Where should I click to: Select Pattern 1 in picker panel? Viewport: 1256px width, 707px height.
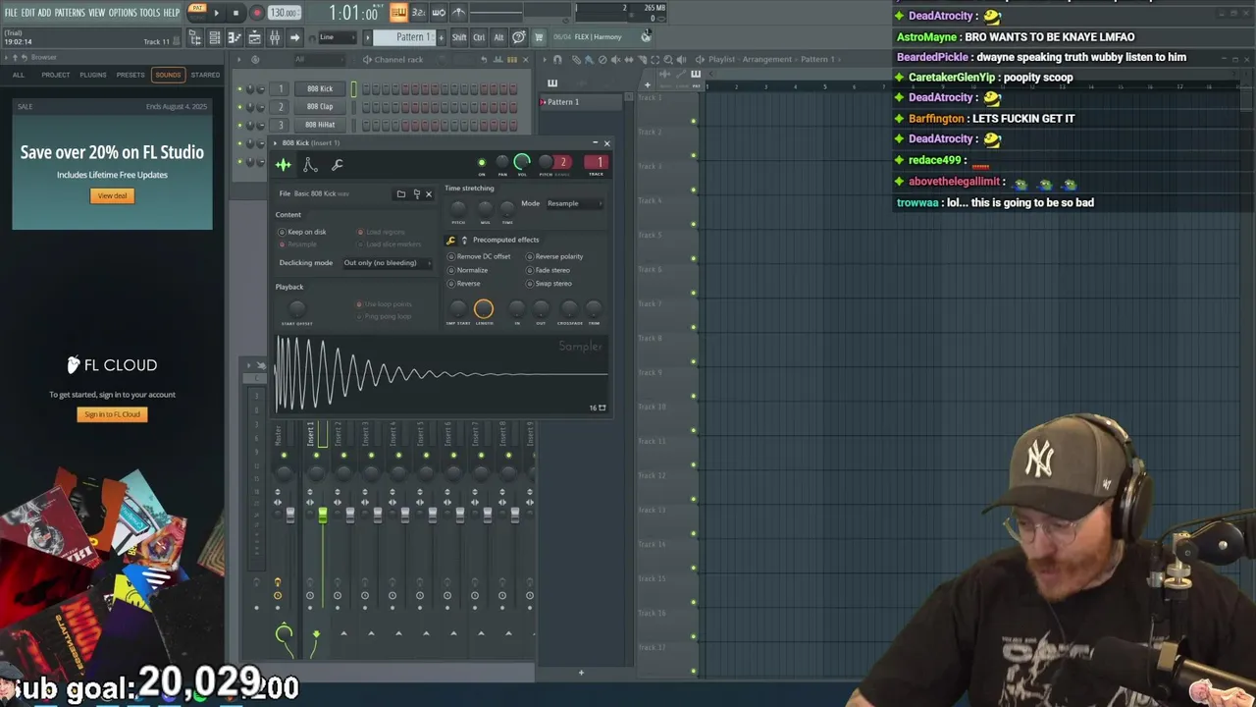point(580,102)
